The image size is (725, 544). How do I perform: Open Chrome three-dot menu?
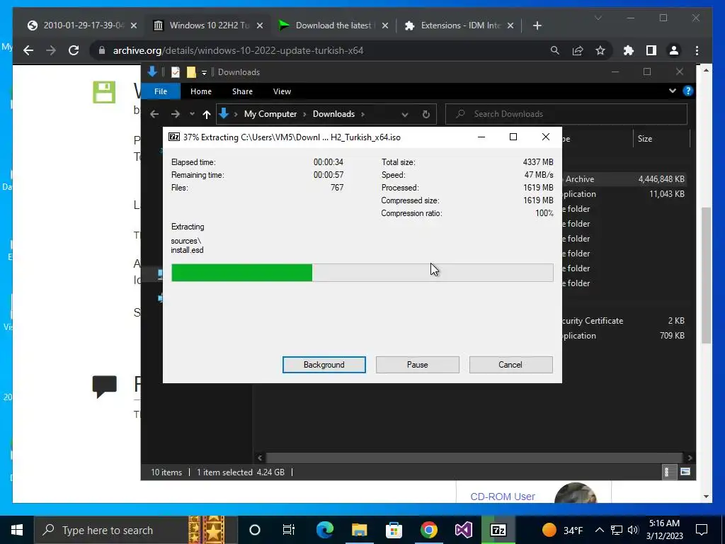(697, 50)
